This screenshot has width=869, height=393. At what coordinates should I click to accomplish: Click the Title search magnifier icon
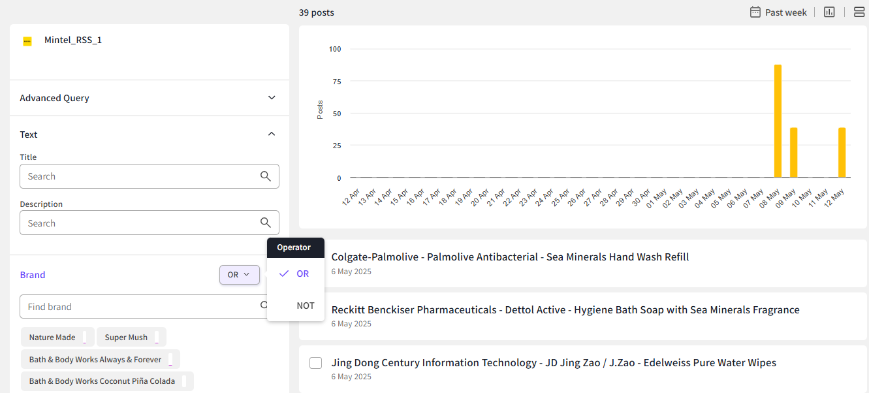[266, 176]
